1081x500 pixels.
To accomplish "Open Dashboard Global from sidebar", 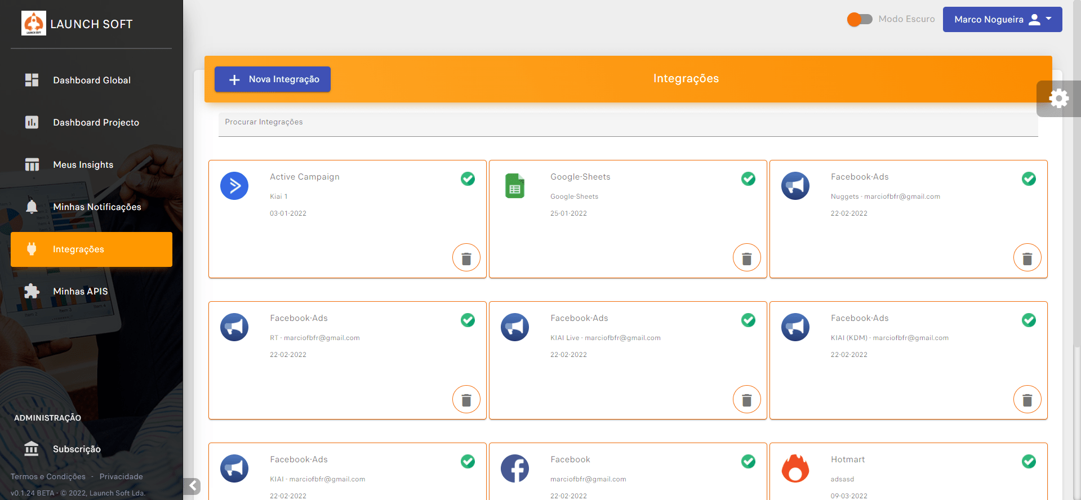I will (x=91, y=80).
